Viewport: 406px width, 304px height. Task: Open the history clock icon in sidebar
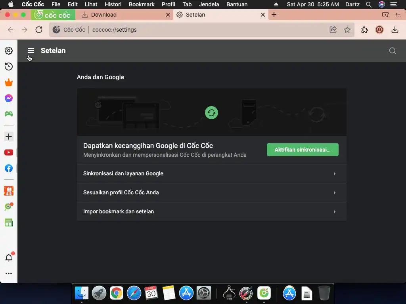click(9, 66)
